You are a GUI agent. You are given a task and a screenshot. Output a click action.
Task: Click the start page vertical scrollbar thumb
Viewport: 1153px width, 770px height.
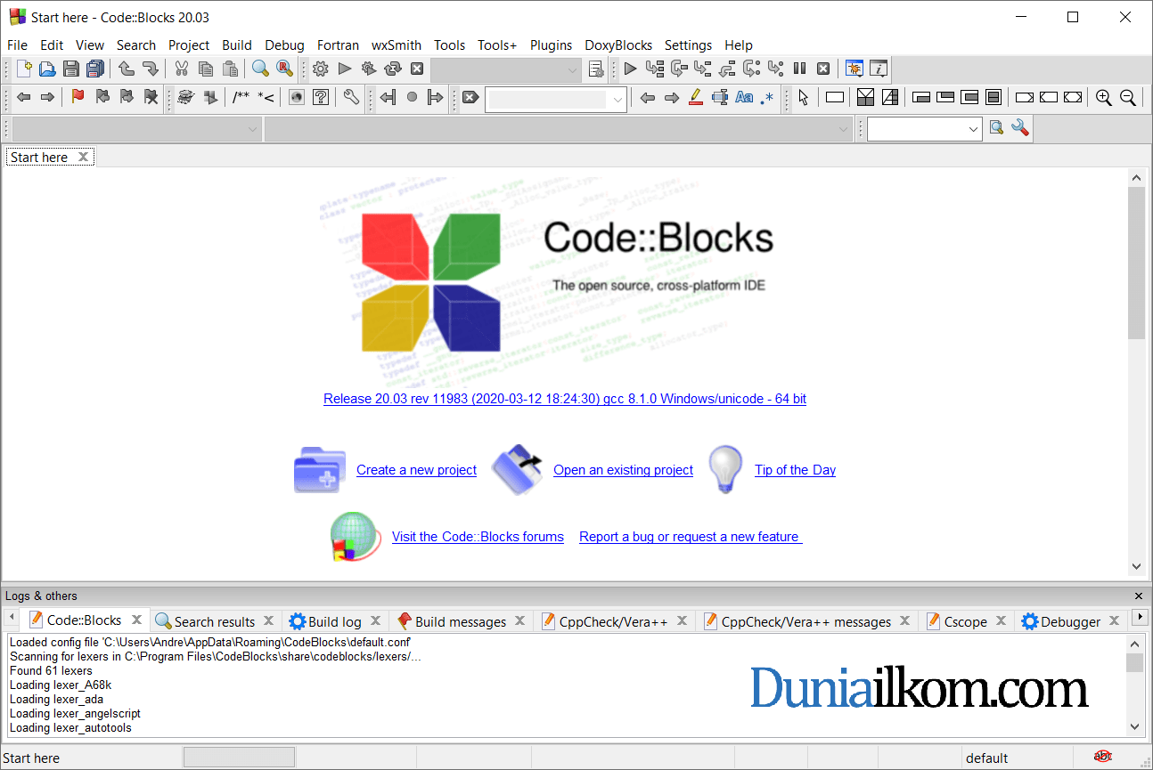pos(1136,263)
